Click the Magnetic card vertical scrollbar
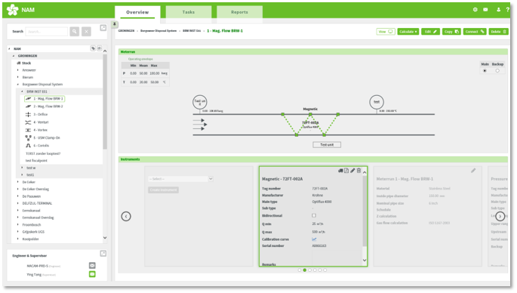 (365, 211)
